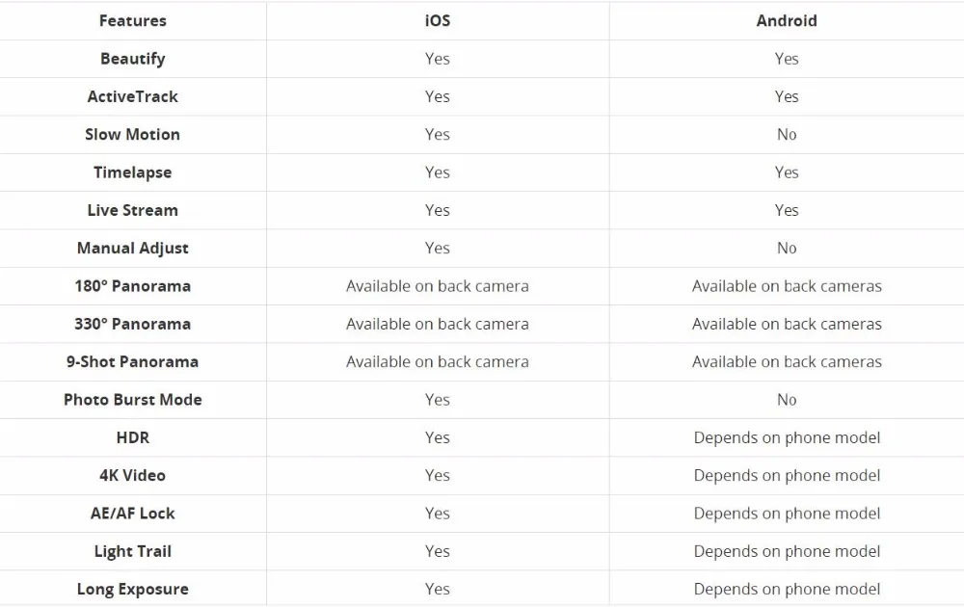This screenshot has width=964, height=607.
Task: Click the Long Exposure row label
Action: [133, 590]
